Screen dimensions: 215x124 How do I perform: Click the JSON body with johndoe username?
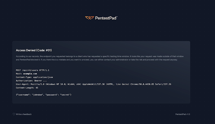pyautogui.click(x=44, y=94)
